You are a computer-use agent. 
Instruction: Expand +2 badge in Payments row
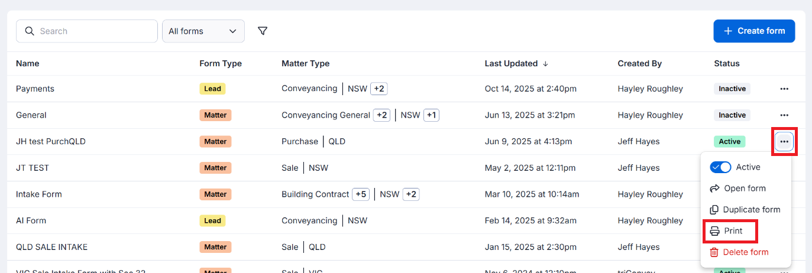coord(379,89)
